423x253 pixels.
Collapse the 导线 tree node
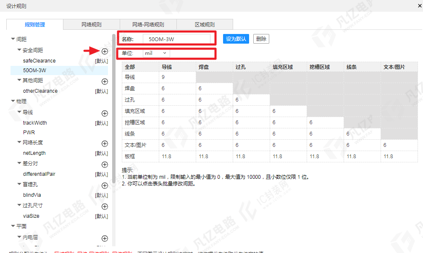coord(19,112)
